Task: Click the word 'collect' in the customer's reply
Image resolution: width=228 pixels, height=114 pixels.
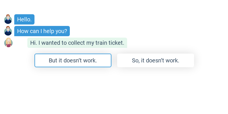Action: [77, 43]
